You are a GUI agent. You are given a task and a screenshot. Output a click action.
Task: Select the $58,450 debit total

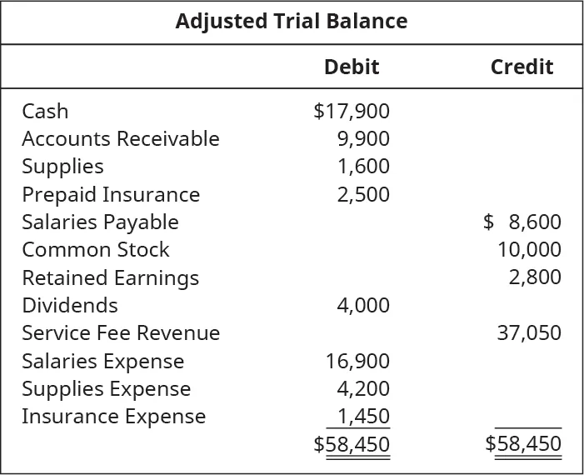352,444
